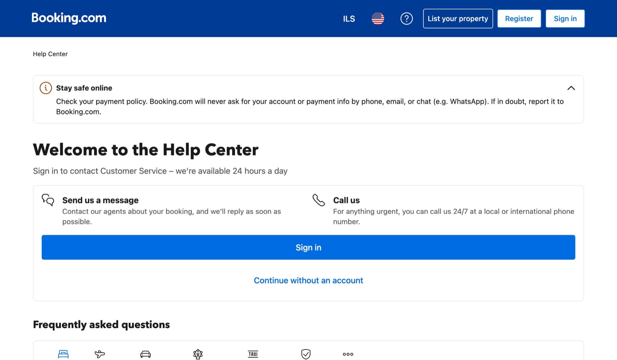Click the Call us phone icon
Screen dimensions: 617x360
[319, 200]
